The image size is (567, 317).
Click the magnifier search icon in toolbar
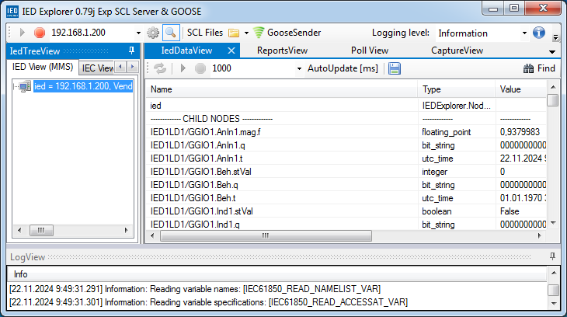[170, 33]
